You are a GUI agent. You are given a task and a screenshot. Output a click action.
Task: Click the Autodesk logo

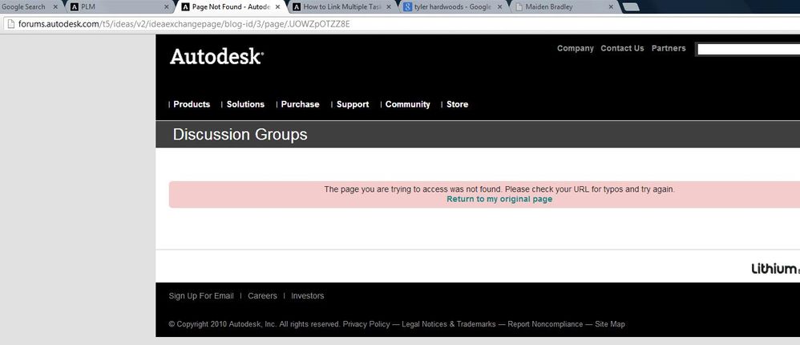click(217, 56)
